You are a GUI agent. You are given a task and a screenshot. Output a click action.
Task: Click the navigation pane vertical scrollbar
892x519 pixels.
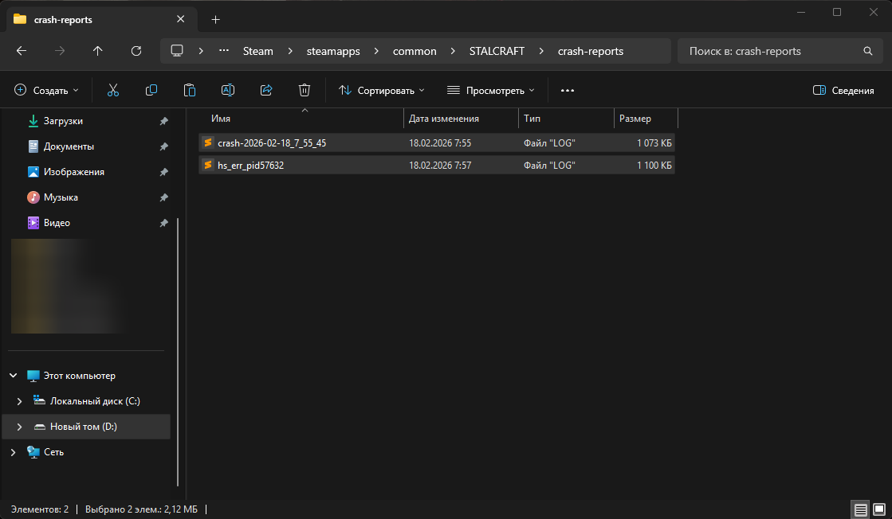point(179,350)
